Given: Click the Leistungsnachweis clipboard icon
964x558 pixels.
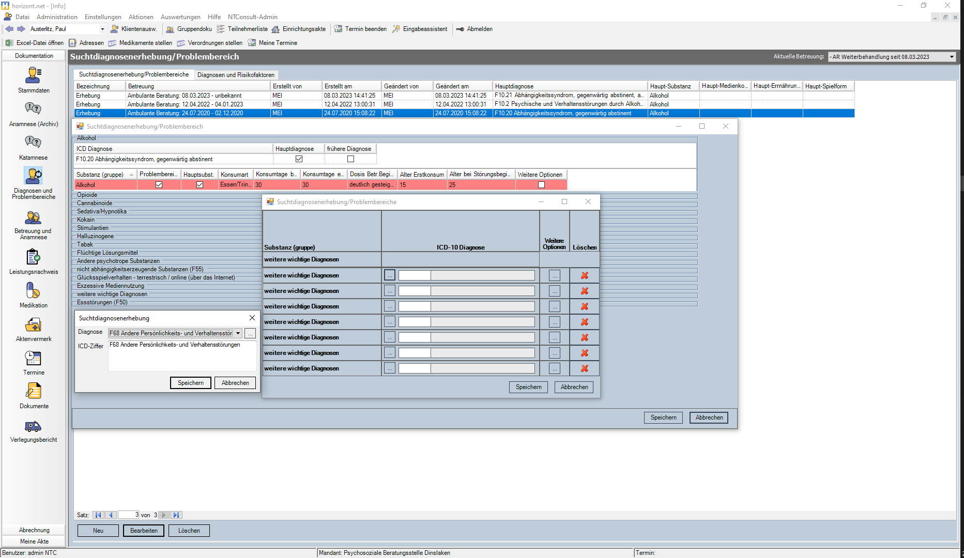Looking at the screenshot, I should (x=33, y=257).
